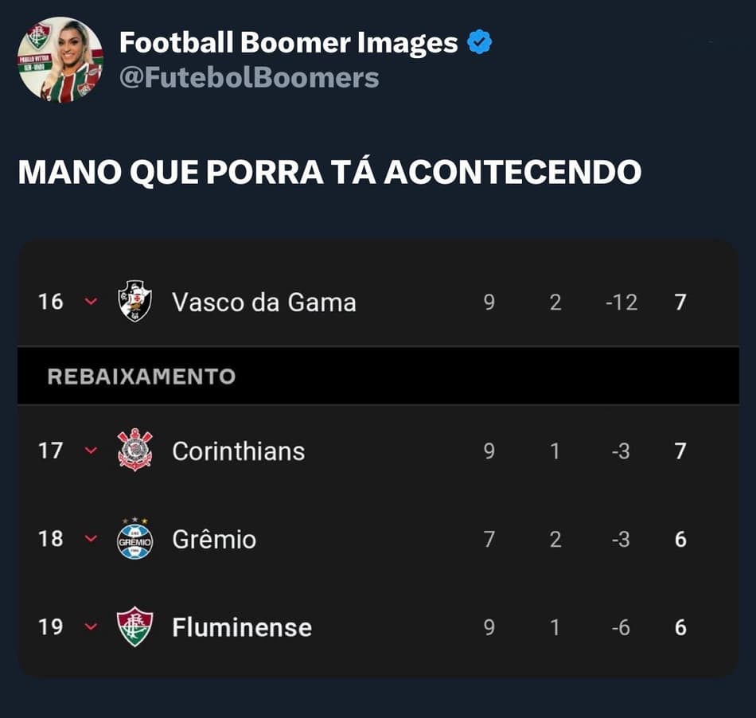Select the Vasco da Gama crest
The width and height of the screenshot is (756, 718).
135,302
